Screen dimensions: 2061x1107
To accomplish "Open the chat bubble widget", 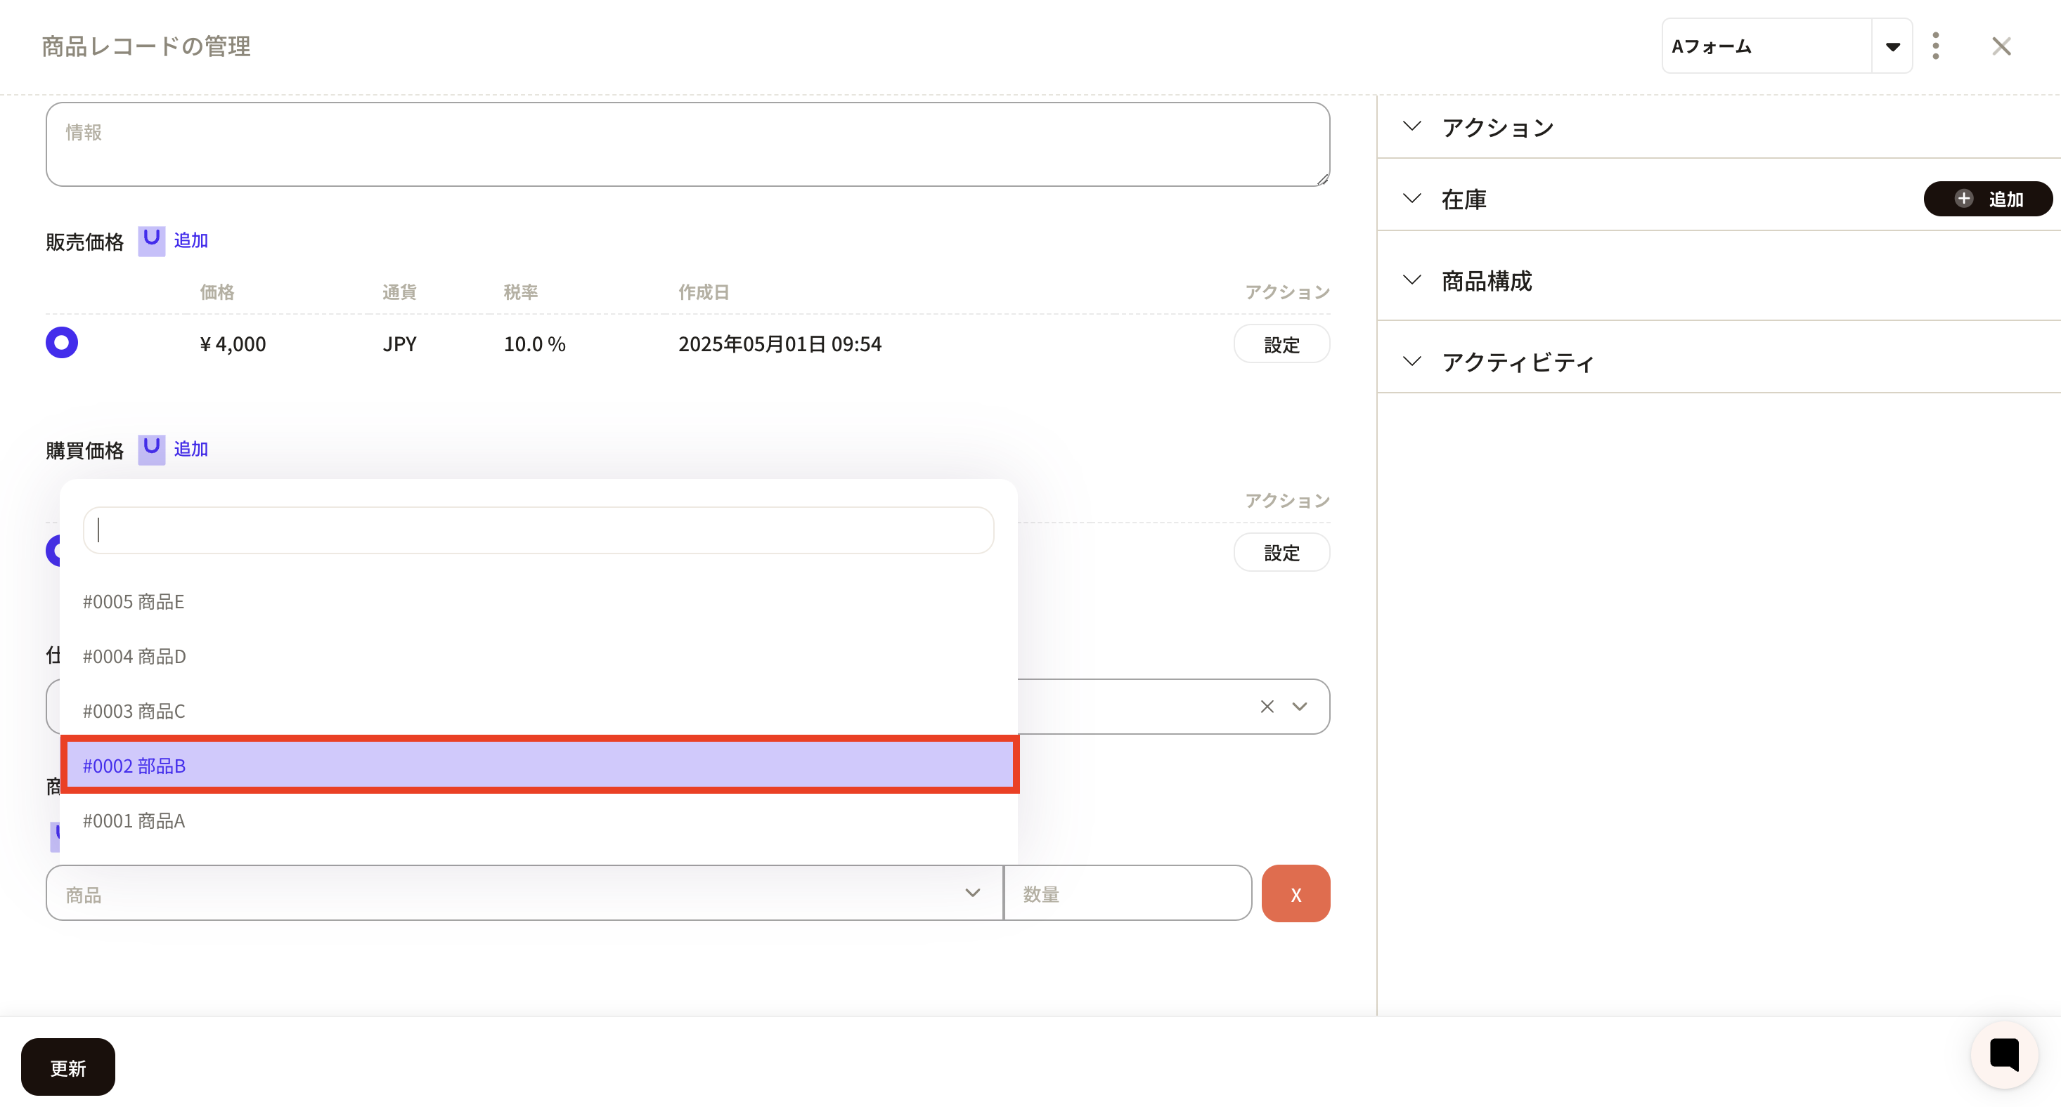I will click(x=2003, y=1054).
